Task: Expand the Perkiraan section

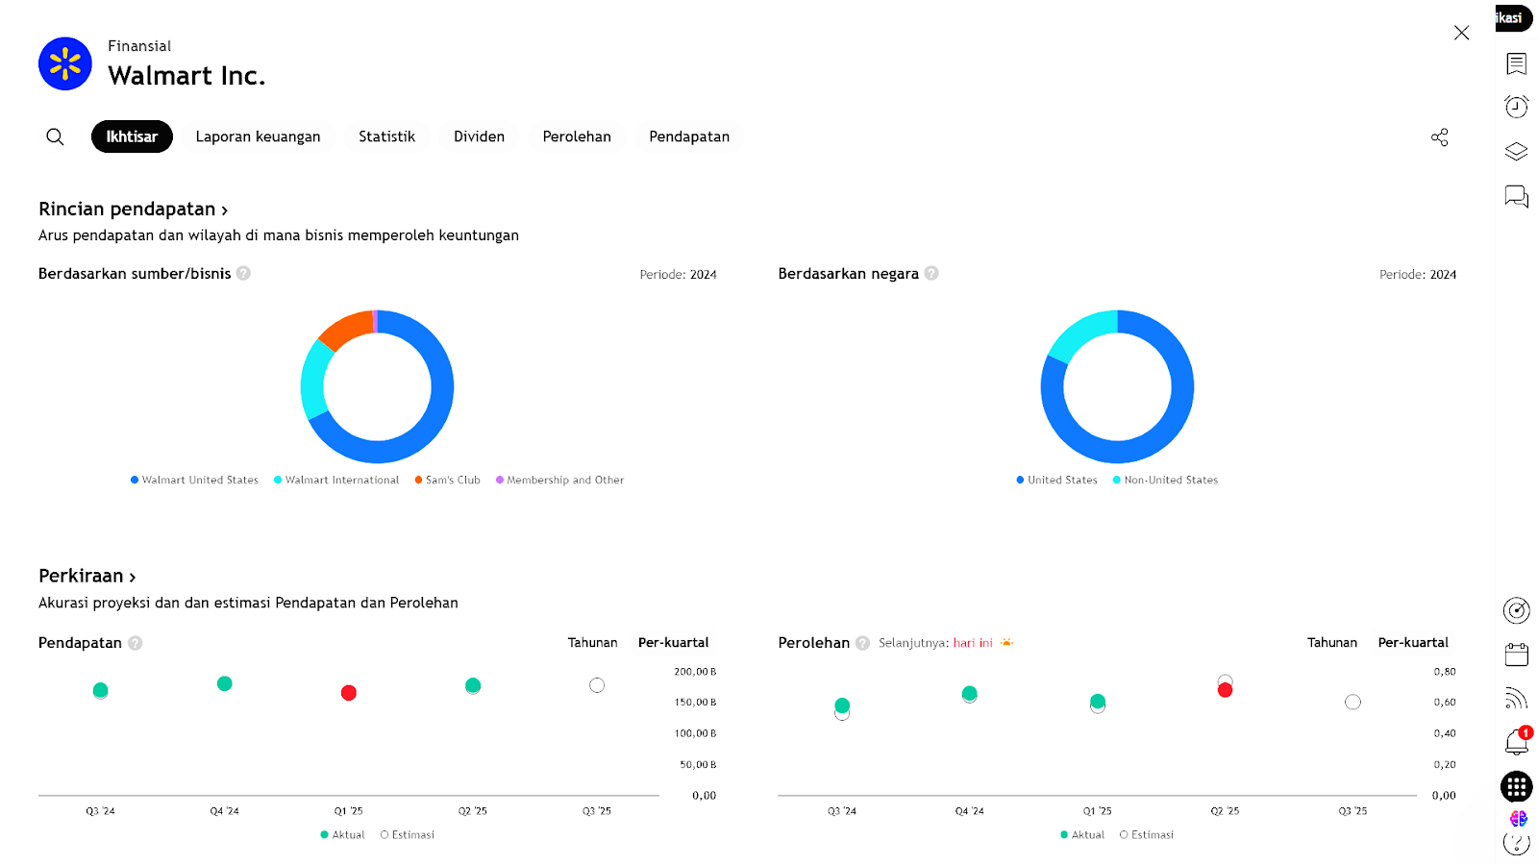Action: [x=87, y=577]
